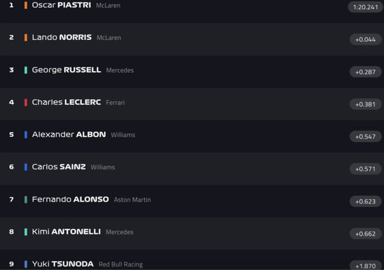Select the +0.287 time gap badge
This screenshot has height=270, width=384.
(x=365, y=72)
